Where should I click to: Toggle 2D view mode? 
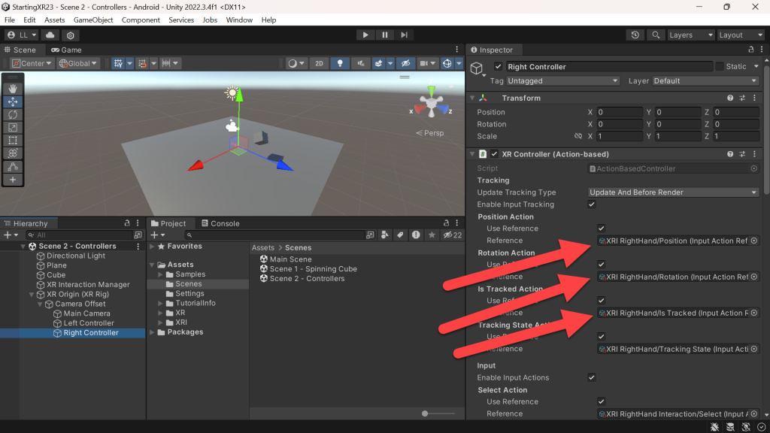click(x=319, y=63)
